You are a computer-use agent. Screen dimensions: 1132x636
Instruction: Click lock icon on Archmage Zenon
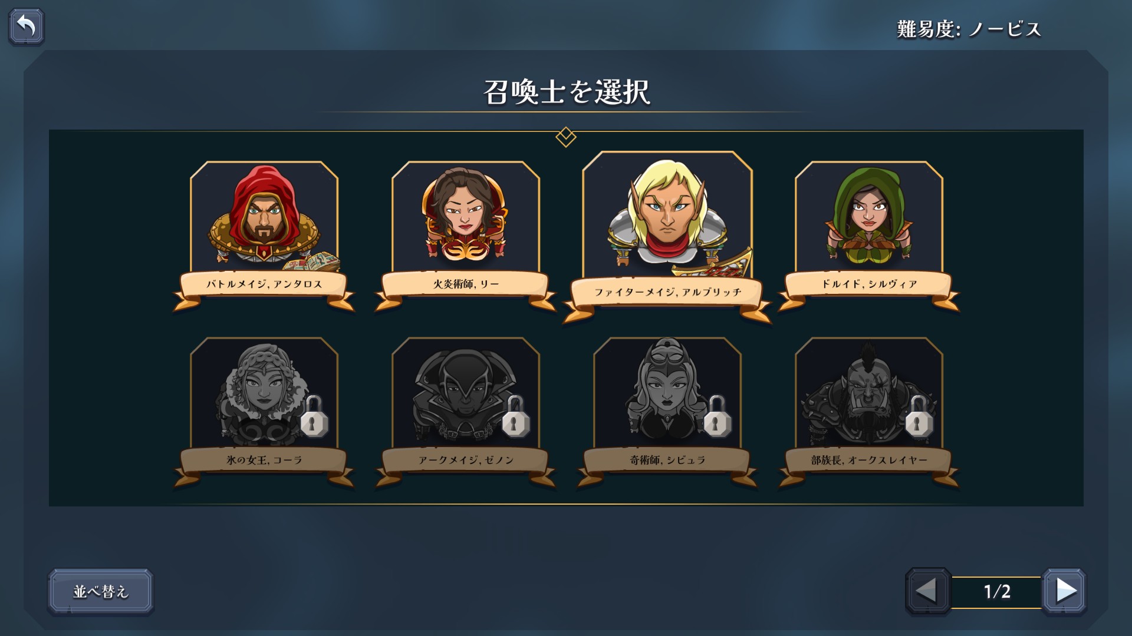pos(516,416)
